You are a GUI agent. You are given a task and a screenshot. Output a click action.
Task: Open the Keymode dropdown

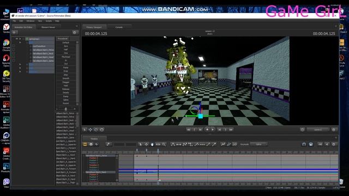coord(259,144)
